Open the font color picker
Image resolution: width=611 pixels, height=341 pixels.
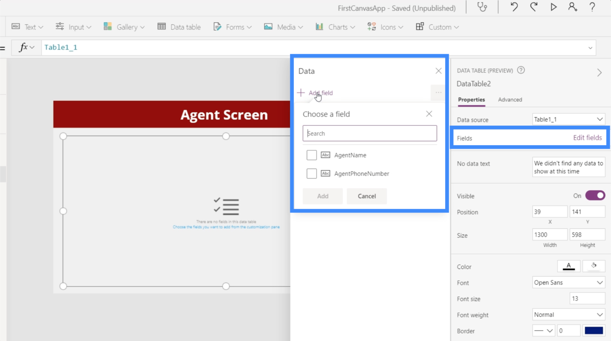click(568, 266)
